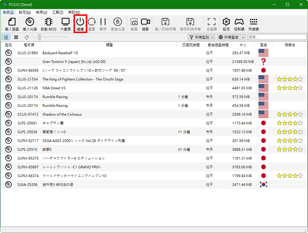Select NBA Street V3 title

click(x=54, y=88)
